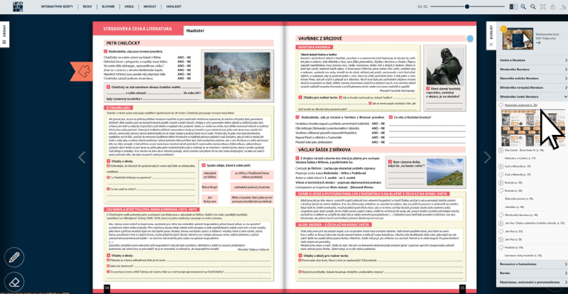The height and width of the screenshot is (294, 568).
Task: Click page number 55 marker
Action: click(x=462, y=288)
